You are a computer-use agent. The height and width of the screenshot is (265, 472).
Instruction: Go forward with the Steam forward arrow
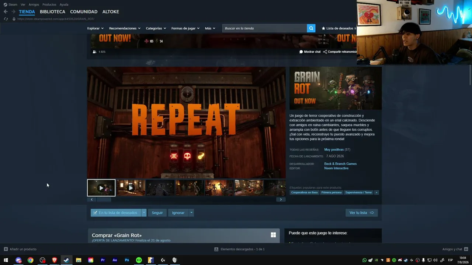(x=13, y=12)
